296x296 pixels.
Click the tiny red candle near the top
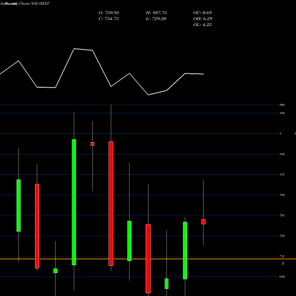click(x=92, y=144)
